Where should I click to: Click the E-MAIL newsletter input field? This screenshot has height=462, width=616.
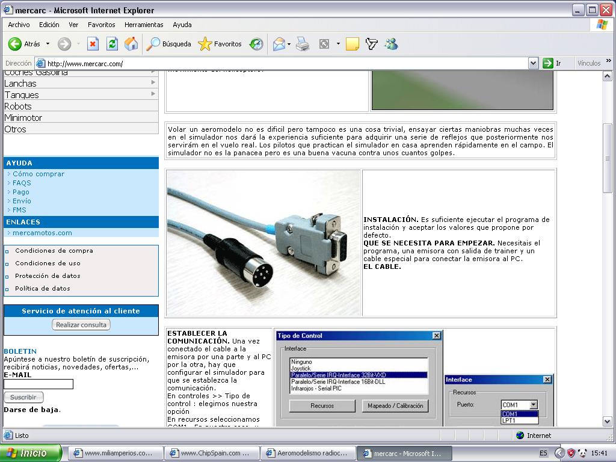click(38, 384)
